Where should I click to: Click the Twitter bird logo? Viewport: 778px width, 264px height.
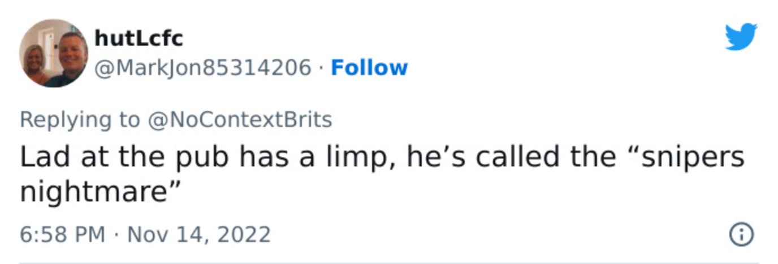point(741,37)
